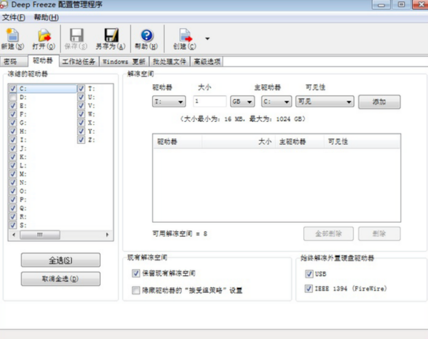Click the 主驱动器 column header in table
Image resolution: width=428 pixels, height=339 pixels.
click(300, 142)
